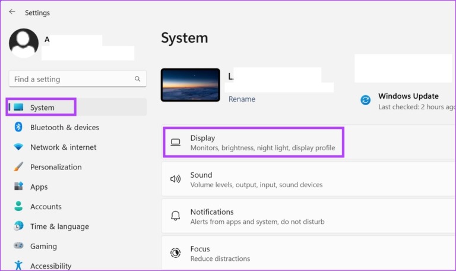Click the search magnifier icon
Screen dimensions: 456x271
click(137, 79)
